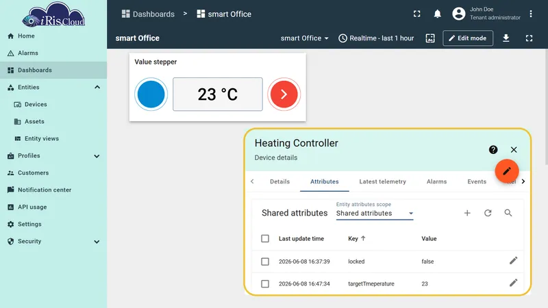Go to Dashboards in the sidebar

(53, 70)
